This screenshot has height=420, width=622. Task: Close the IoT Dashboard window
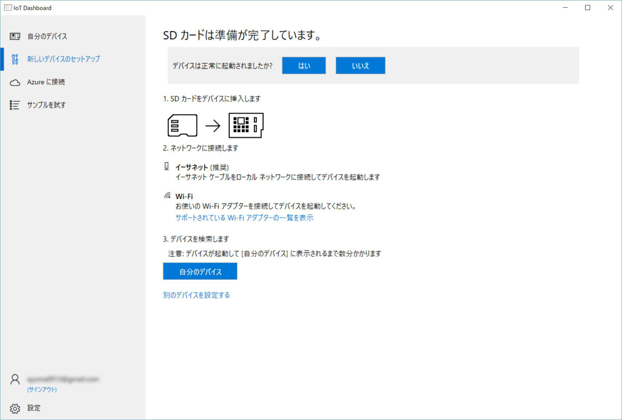pyautogui.click(x=610, y=7)
